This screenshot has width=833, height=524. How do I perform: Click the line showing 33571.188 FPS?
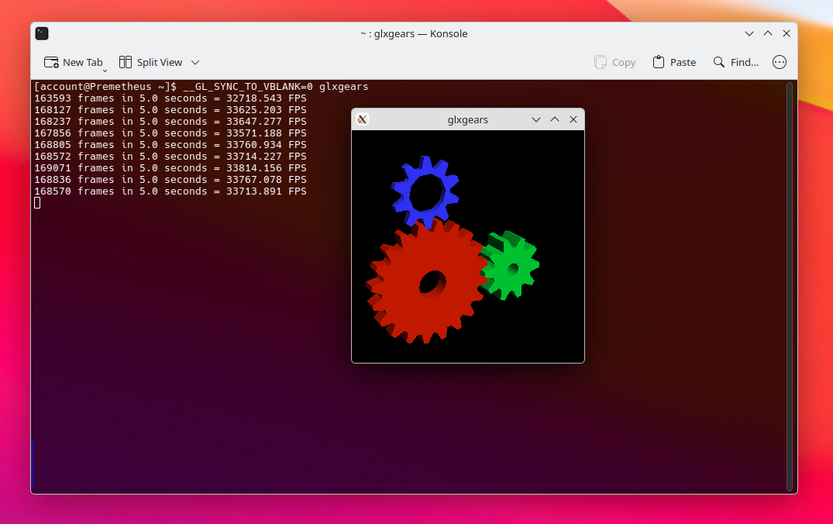click(x=170, y=133)
